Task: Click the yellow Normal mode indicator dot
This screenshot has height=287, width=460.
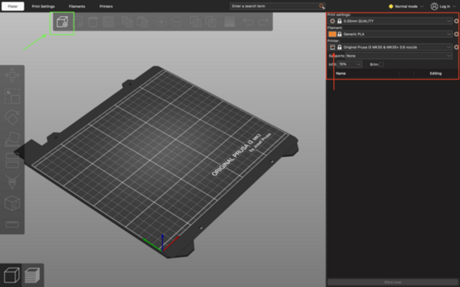Action: click(391, 6)
